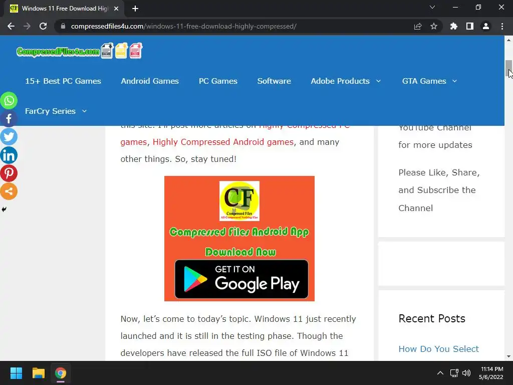This screenshot has width=513, height=385.
Task: Open the Chrome extensions puzzle icon
Action: 454,26
